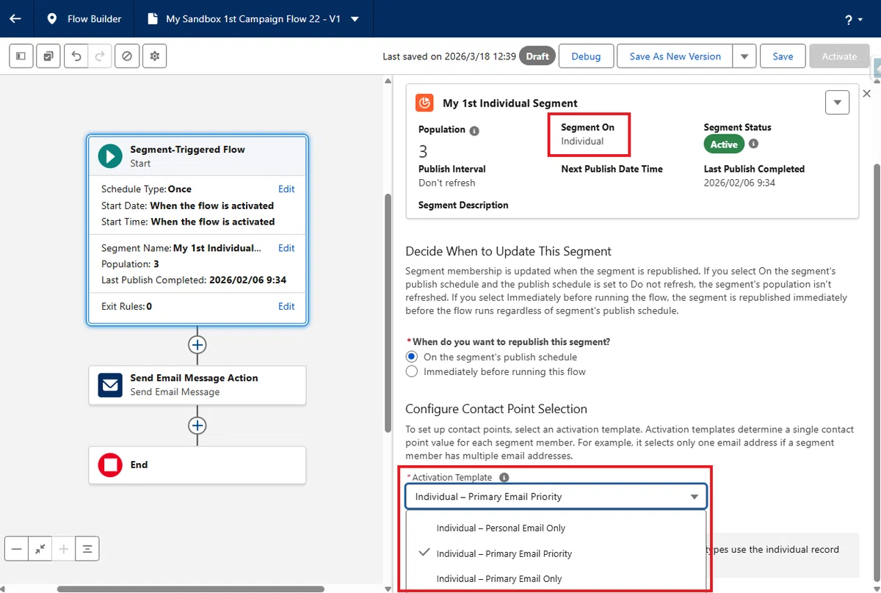Click the Active status badge
This screenshot has height=593, width=881.
click(x=724, y=144)
